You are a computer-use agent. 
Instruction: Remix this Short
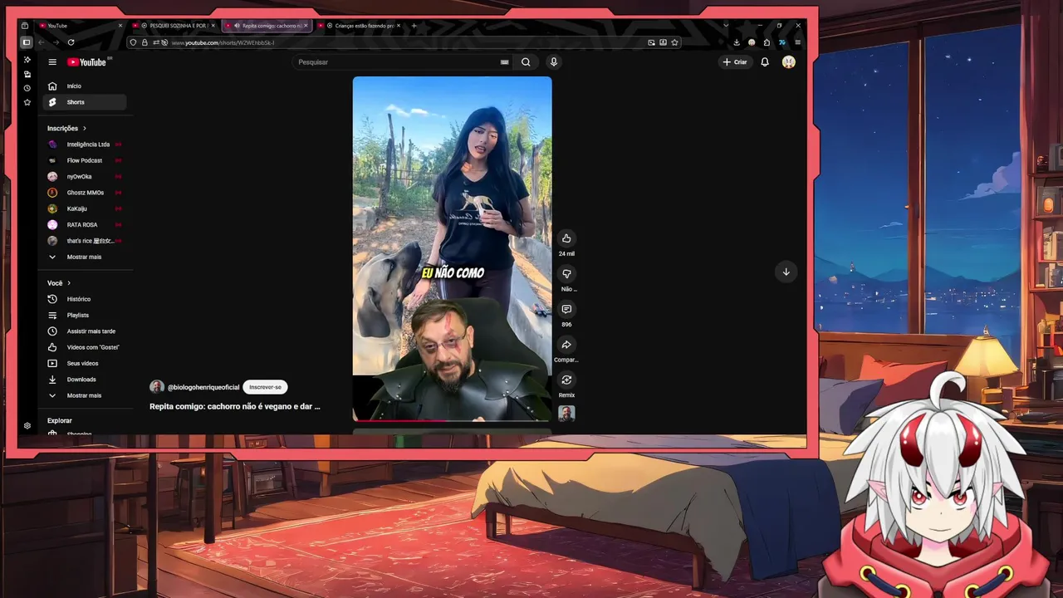(566, 380)
